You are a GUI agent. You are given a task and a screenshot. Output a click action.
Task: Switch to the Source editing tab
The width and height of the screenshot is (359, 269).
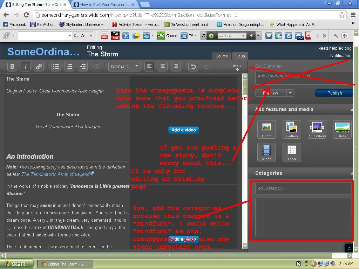[x=222, y=56]
